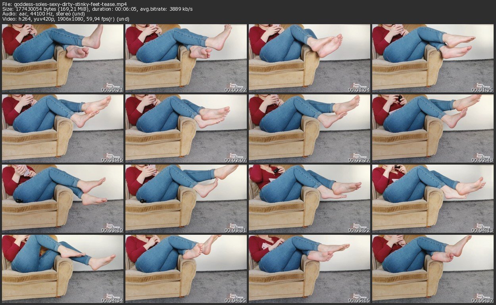The width and height of the screenshot is (496, 305).
Task: Click the Video h264 info line
Action: (66, 19)
